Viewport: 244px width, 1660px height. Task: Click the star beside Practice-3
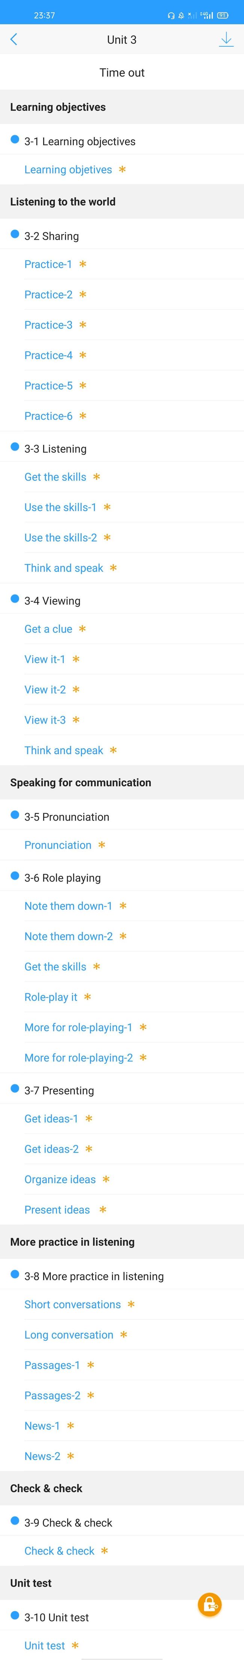coord(83,325)
